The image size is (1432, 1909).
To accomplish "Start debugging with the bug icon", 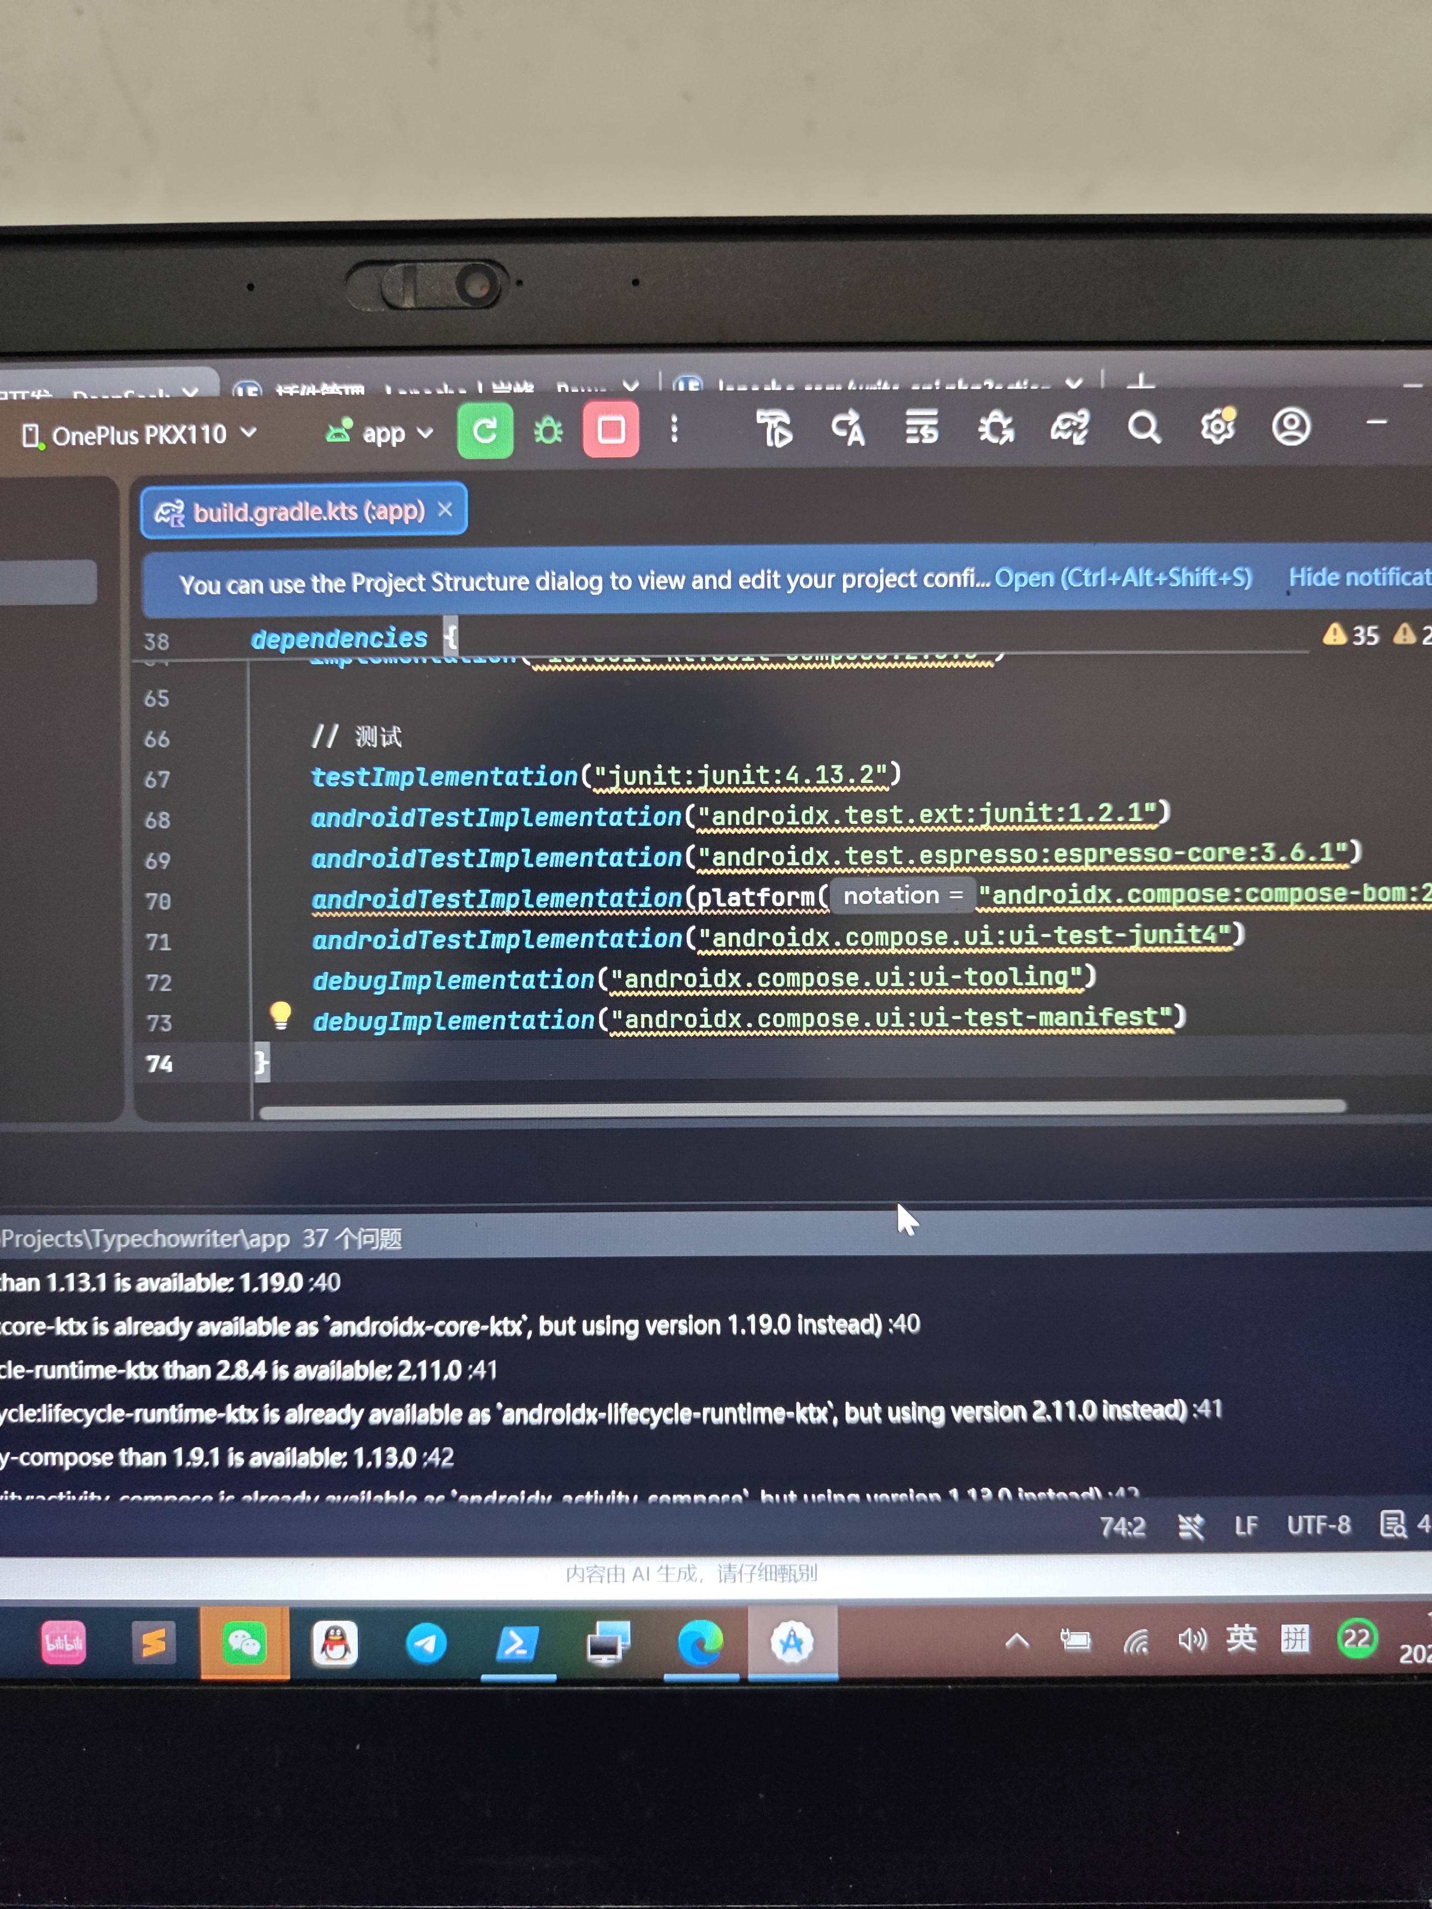I will (x=547, y=430).
